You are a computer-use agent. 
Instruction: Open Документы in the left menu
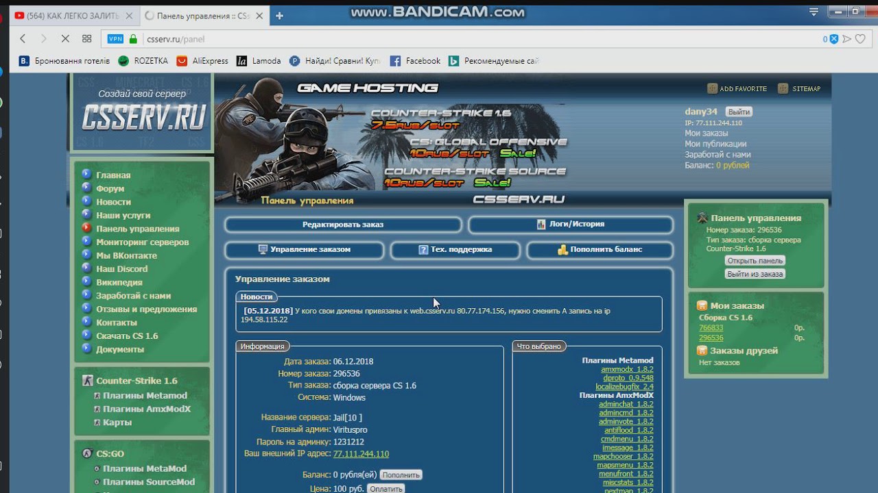point(120,349)
